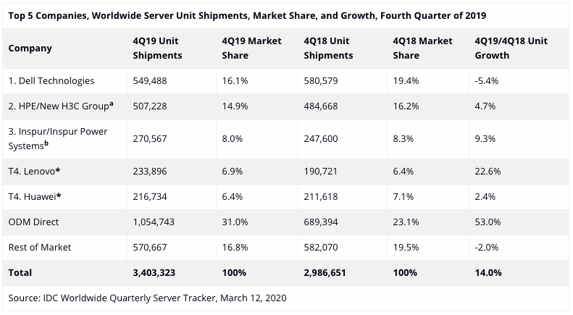The image size is (573, 315).
Task: Click the Rest of Market row label
Action: tap(39, 247)
